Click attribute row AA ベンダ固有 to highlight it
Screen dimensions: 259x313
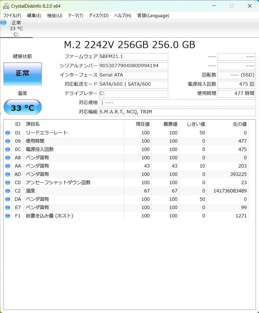click(62, 166)
